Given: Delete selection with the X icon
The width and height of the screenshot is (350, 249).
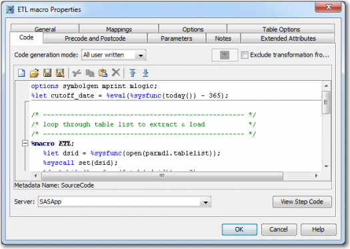Looking at the screenshot, I should click(x=116, y=73).
